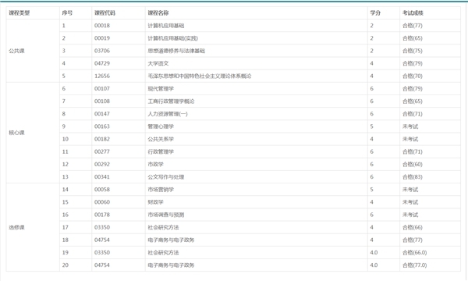The height and width of the screenshot is (281, 468).
Task: Select course name 管理心理学
Action: pyautogui.click(x=161, y=126)
